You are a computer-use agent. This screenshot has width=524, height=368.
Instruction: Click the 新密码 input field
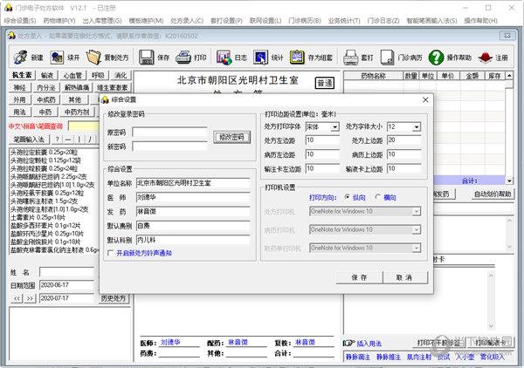[169, 147]
